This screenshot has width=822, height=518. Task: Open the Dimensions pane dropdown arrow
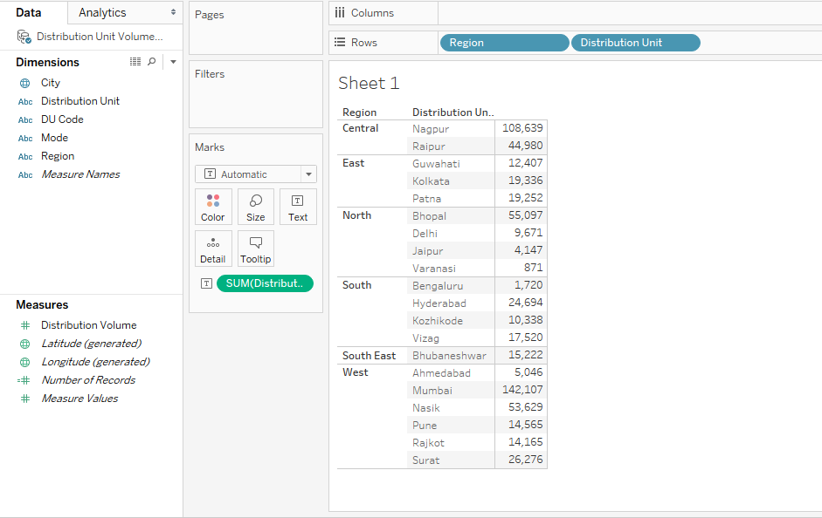[173, 62]
